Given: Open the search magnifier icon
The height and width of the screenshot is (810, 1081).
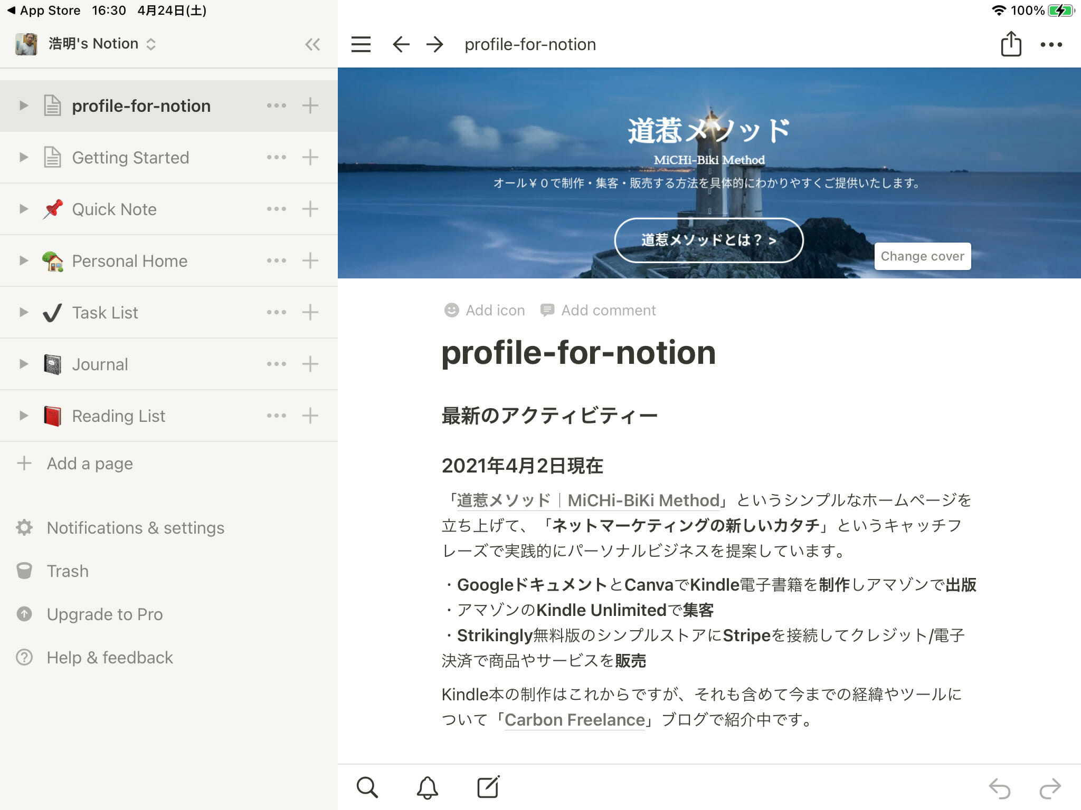Looking at the screenshot, I should click(367, 787).
